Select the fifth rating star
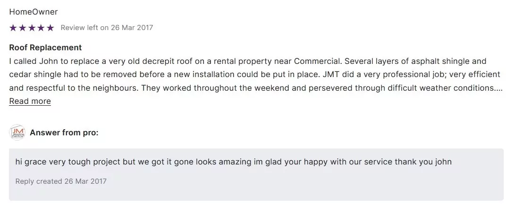The height and width of the screenshot is (211, 513). pyautogui.click(x=50, y=28)
